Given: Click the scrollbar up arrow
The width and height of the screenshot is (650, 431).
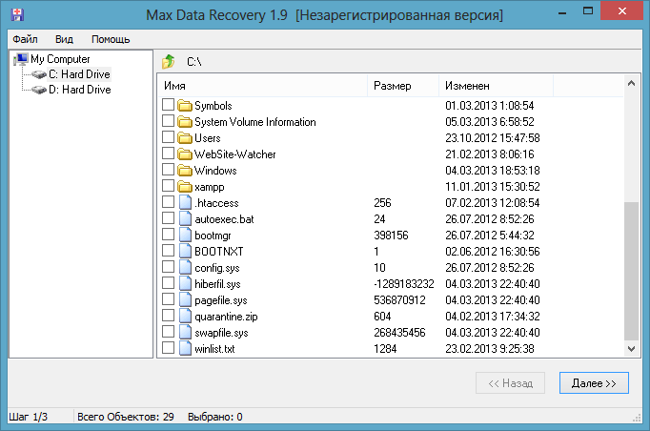Looking at the screenshot, I should tap(631, 83).
